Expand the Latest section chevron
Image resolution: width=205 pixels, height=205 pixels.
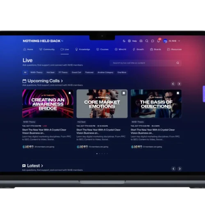tap(42, 166)
